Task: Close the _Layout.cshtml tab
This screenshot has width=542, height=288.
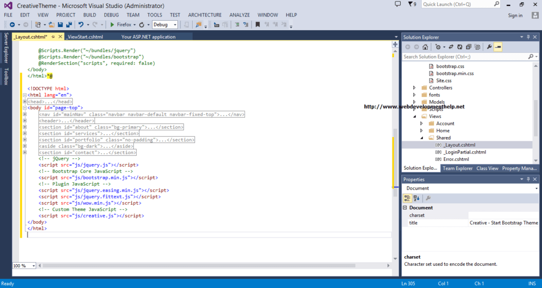Action: click(60, 37)
